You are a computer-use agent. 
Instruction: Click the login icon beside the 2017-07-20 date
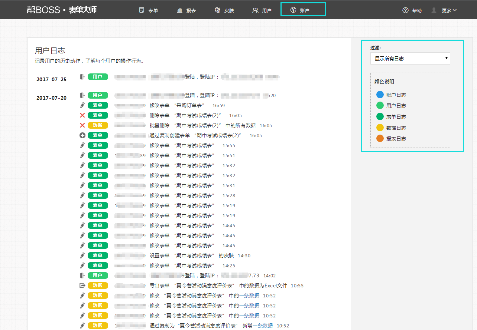pyautogui.click(x=82, y=95)
